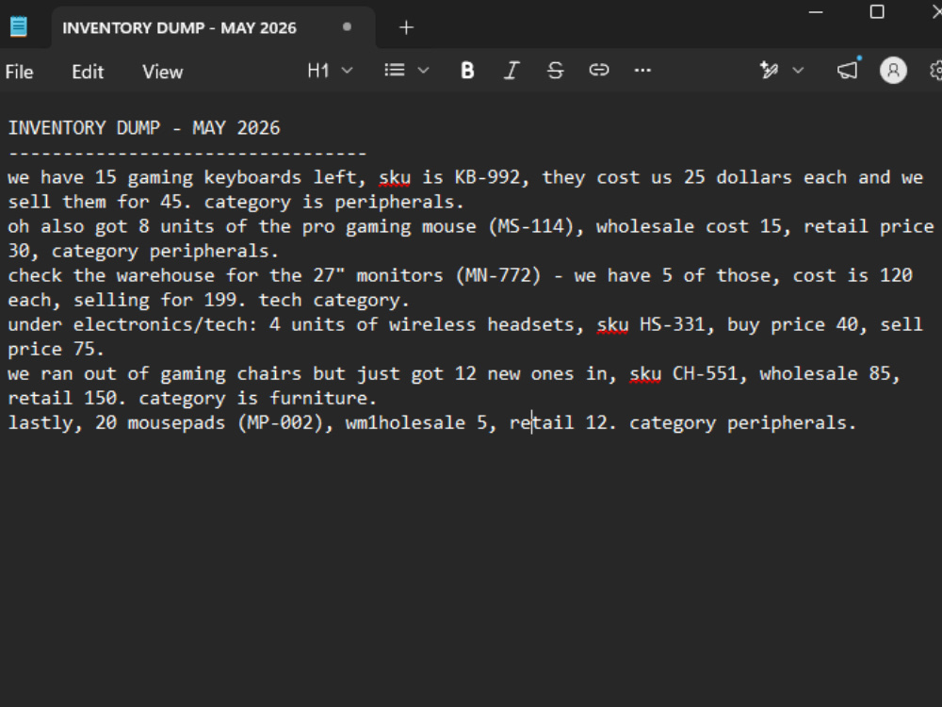Open the View menu
Viewport: 942px width, 707px height.
click(162, 73)
